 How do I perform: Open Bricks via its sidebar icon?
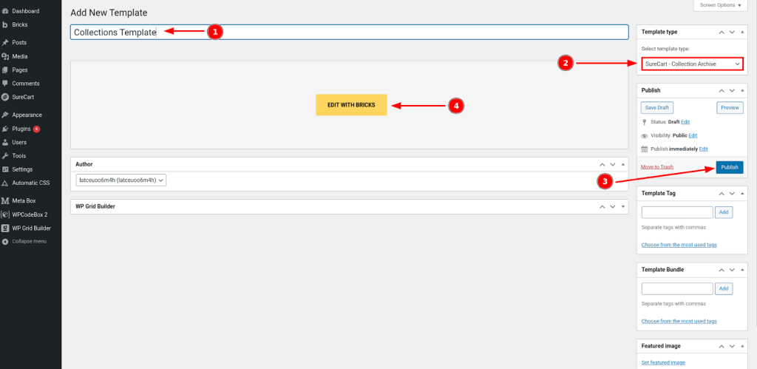tap(5, 24)
